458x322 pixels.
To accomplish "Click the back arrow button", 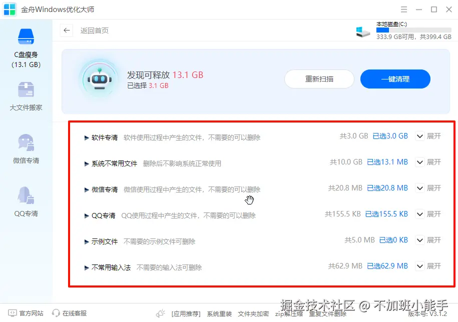I will tap(67, 30).
